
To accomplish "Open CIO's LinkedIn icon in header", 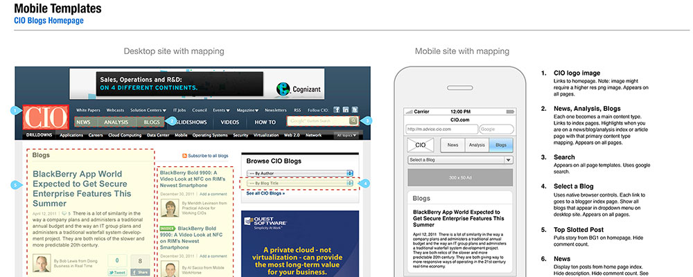I will coord(346,110).
